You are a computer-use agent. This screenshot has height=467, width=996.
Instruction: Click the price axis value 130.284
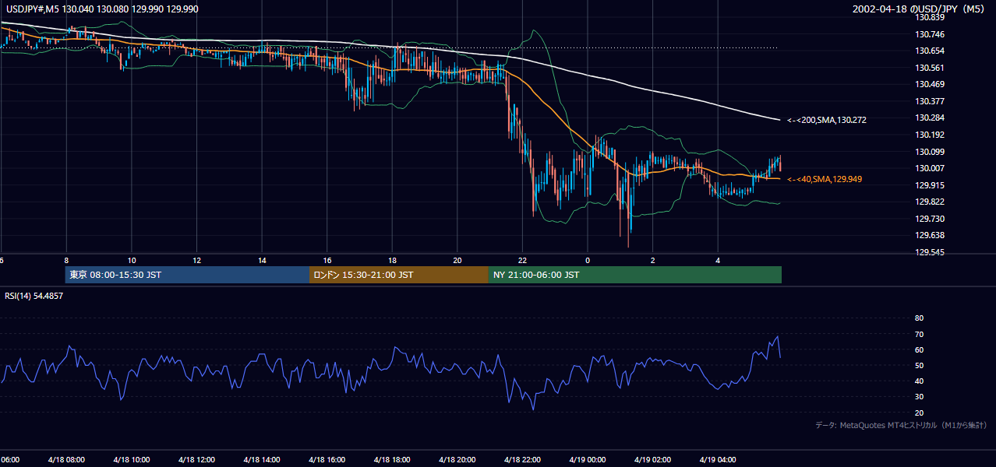pos(929,118)
